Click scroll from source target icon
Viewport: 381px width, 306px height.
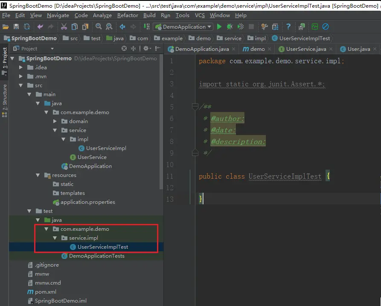pos(124,48)
